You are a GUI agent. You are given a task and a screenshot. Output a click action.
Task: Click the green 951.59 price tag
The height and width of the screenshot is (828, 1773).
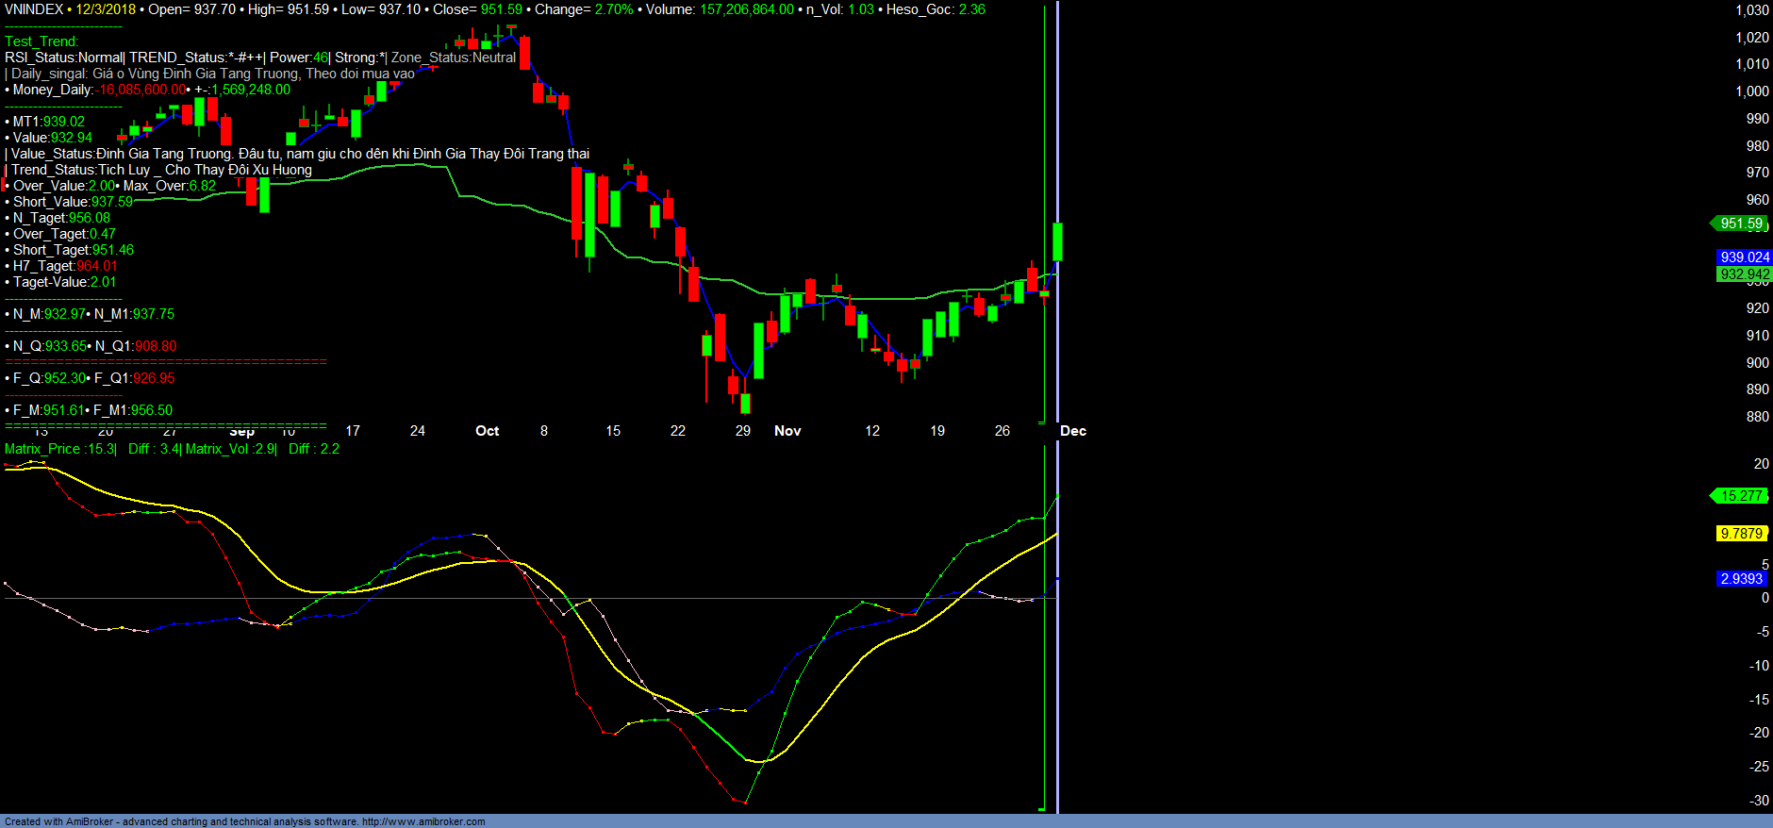tap(1741, 224)
